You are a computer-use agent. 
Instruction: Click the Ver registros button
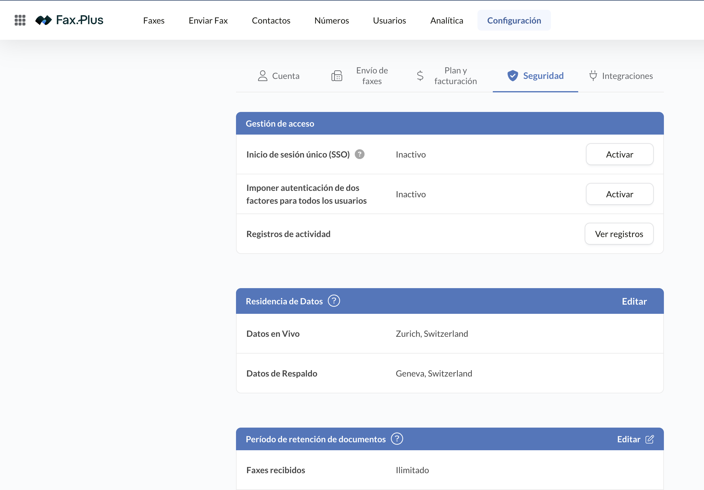click(619, 234)
